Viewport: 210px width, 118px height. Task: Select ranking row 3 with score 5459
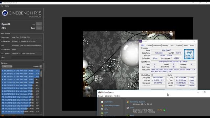(x=21, y=76)
